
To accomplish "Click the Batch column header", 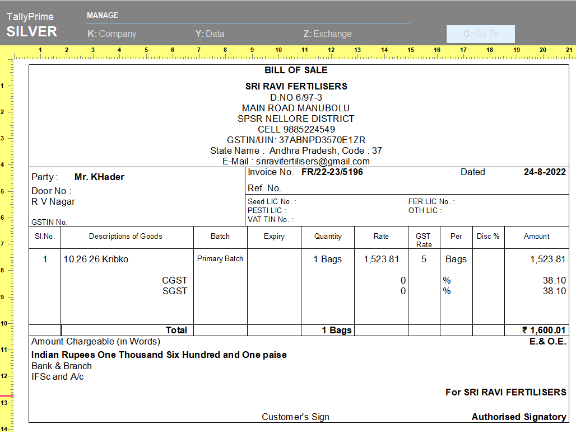I will 220,237.
